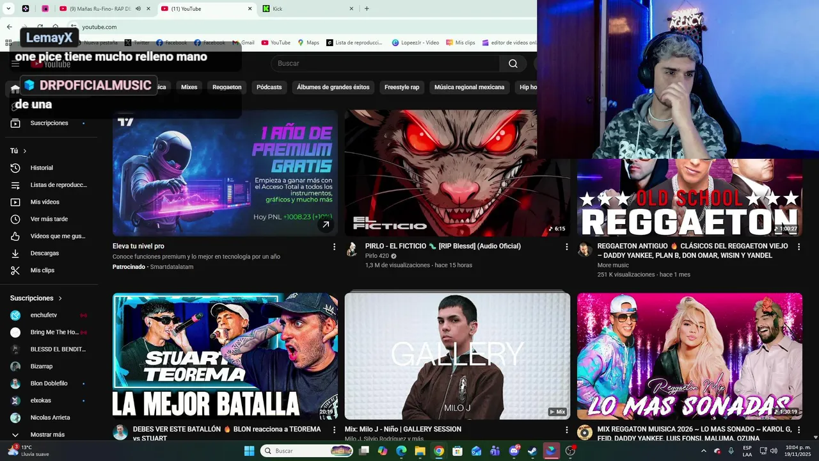
Task: Show hidden system tray icons chevron
Action: pos(704,451)
